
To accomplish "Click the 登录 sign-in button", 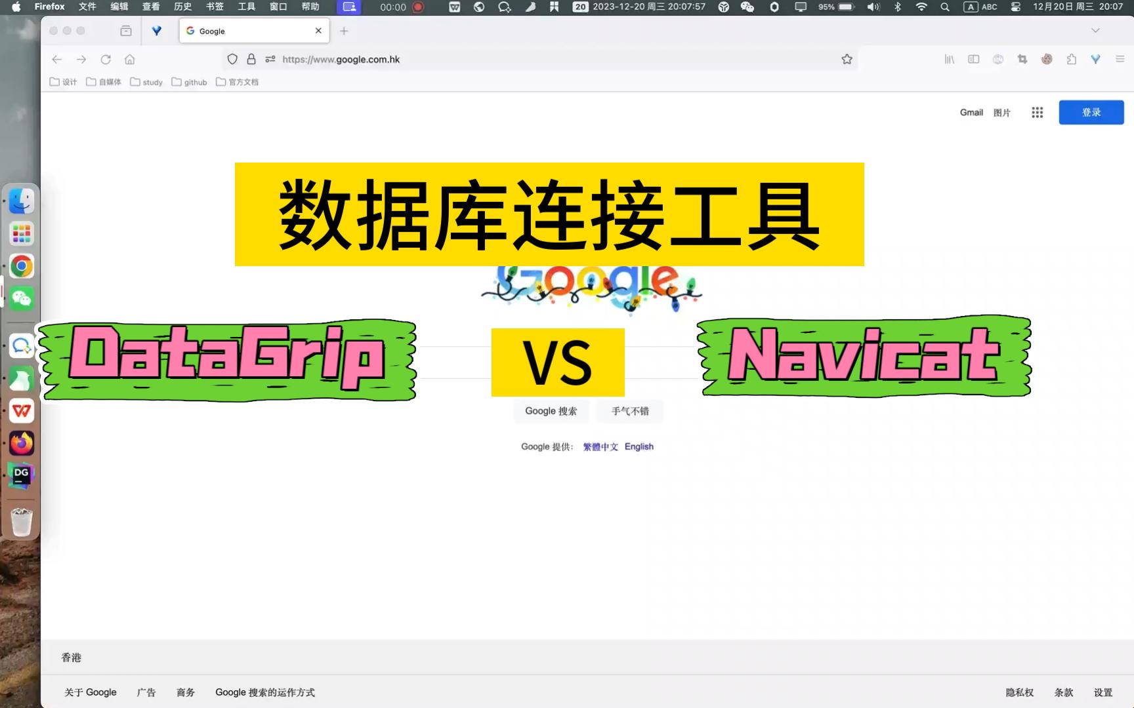I will [x=1091, y=113].
